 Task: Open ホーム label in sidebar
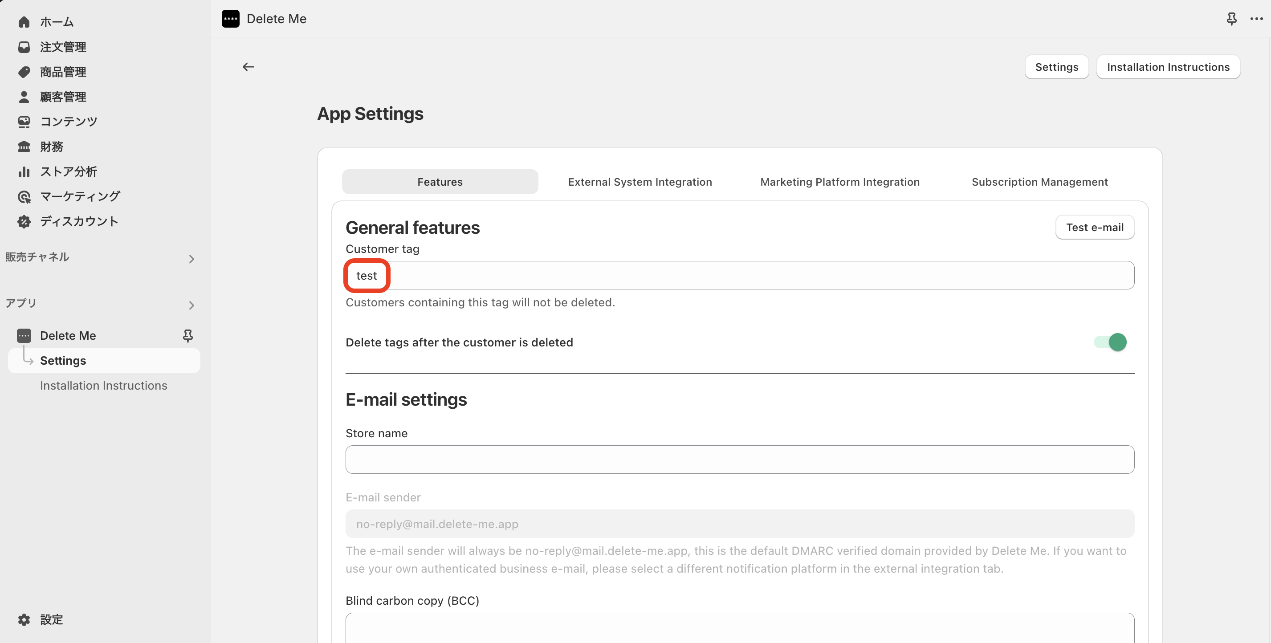[x=57, y=22]
